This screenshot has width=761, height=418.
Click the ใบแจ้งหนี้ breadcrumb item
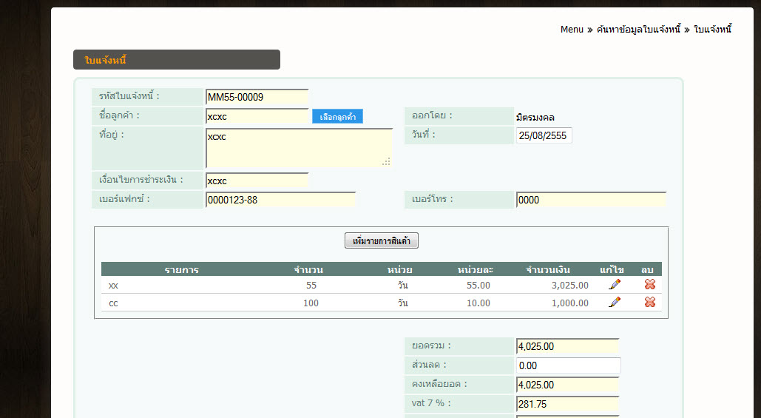click(712, 30)
